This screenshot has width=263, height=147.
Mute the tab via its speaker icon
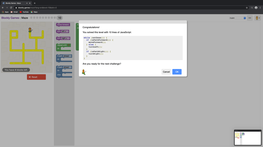coord(27,3)
